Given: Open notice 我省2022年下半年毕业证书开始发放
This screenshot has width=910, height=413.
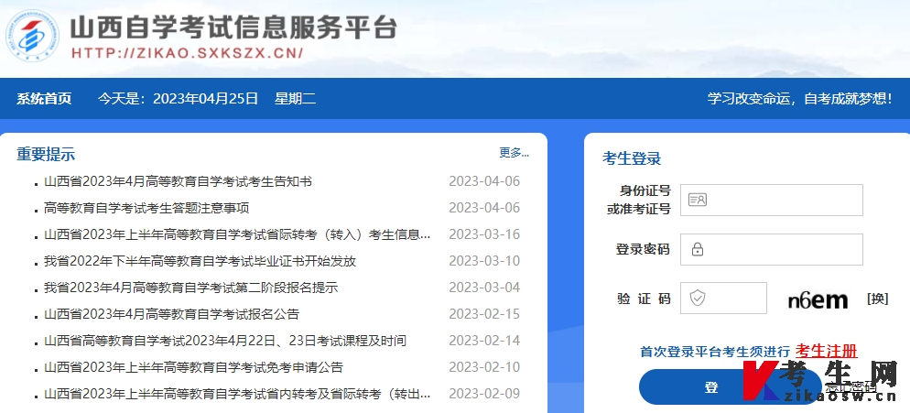Looking at the screenshot, I should (200, 261).
